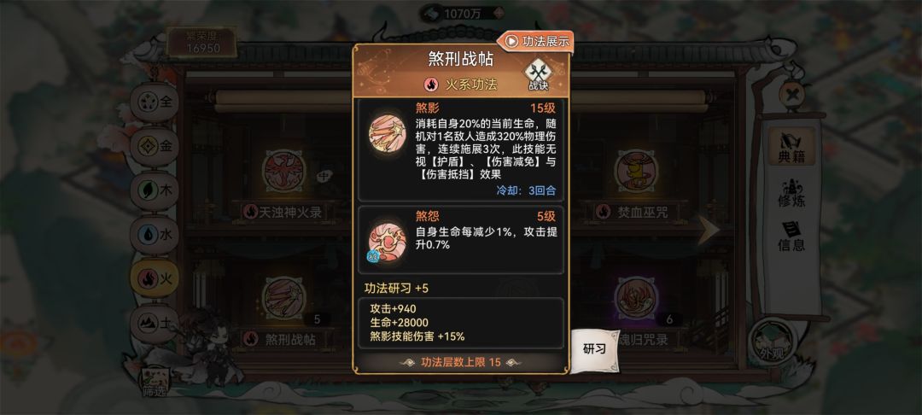922x415 pixels.
Task: Select the 木 wood element filter
Action: coord(155,190)
